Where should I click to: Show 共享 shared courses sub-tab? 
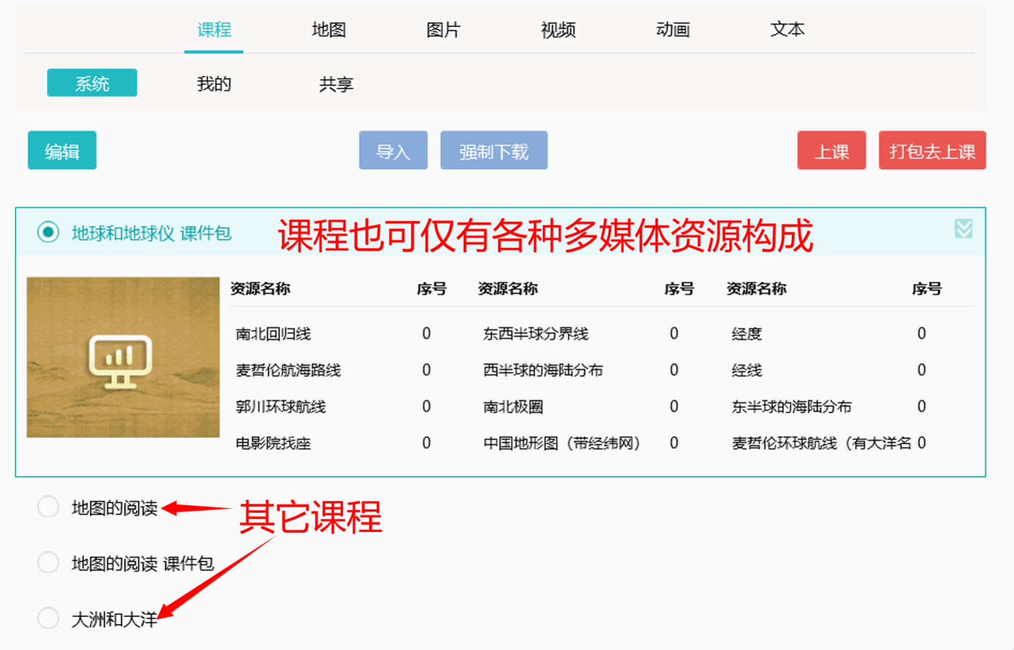point(336,84)
